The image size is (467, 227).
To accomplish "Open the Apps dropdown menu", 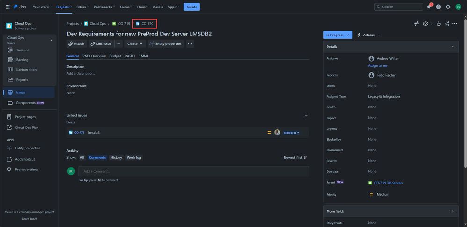I will click(173, 7).
